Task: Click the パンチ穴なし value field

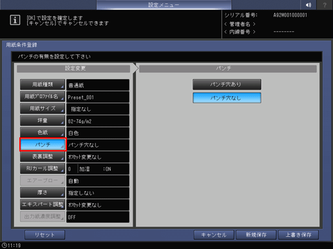Action: point(98,145)
